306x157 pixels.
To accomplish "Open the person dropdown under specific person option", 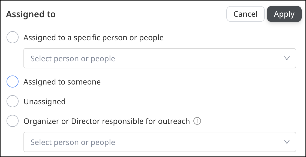I will [160, 58].
